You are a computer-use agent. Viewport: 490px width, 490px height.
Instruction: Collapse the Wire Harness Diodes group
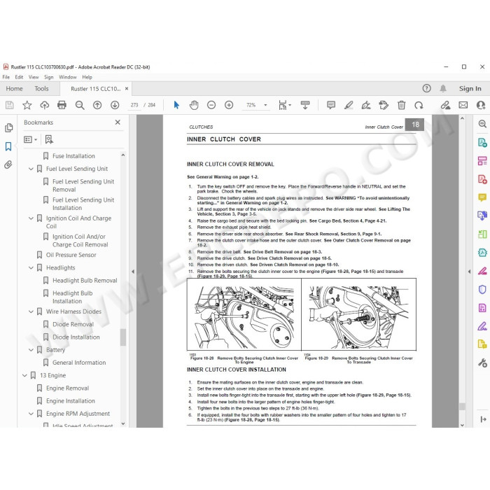tap(31, 311)
